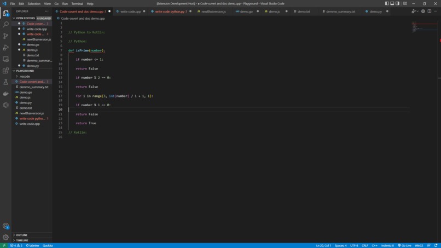Open the Manage gear menu
441x248 pixels.
pyautogui.click(x=5, y=237)
